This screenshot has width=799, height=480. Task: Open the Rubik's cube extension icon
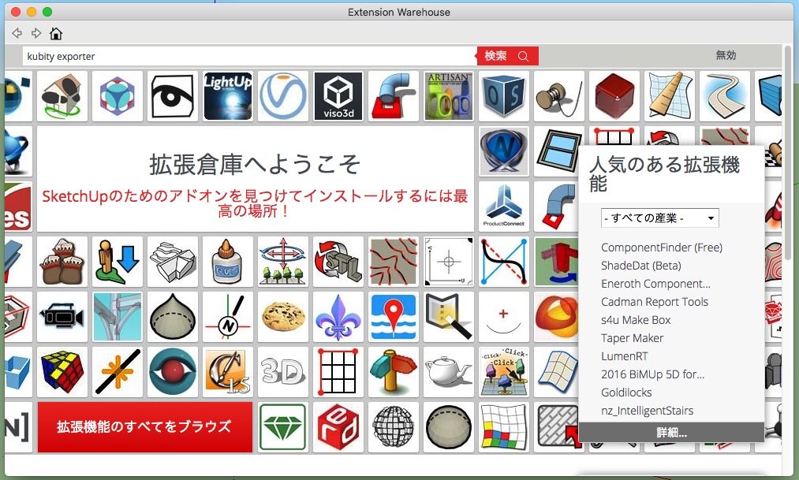pos(62,372)
